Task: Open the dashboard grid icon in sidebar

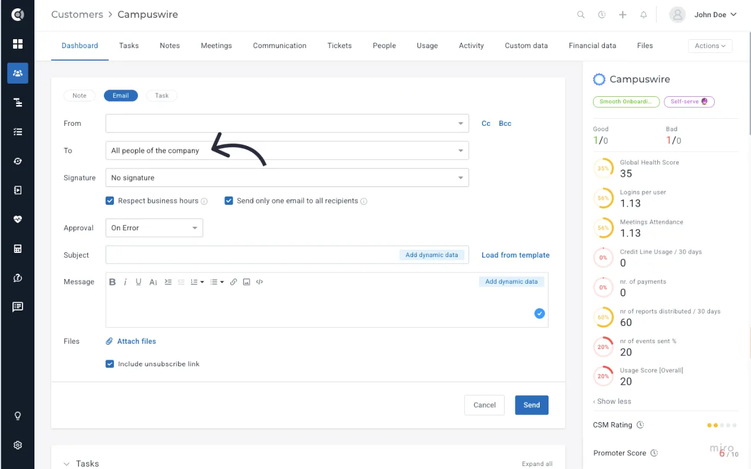Action: tap(18, 44)
